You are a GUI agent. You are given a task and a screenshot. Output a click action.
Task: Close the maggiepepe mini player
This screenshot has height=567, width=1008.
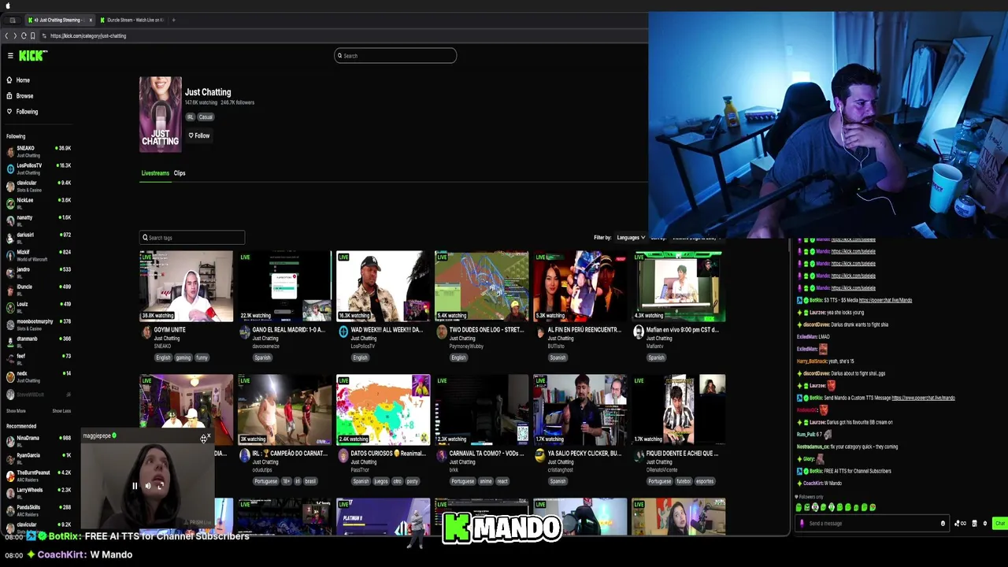pyautogui.click(x=209, y=435)
